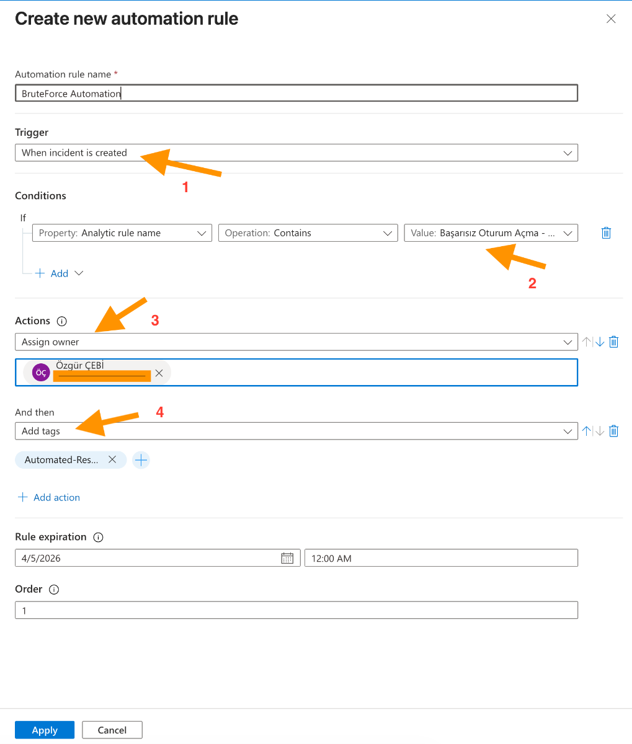
Task: Cancel creating the automation rule
Action: coord(112,730)
